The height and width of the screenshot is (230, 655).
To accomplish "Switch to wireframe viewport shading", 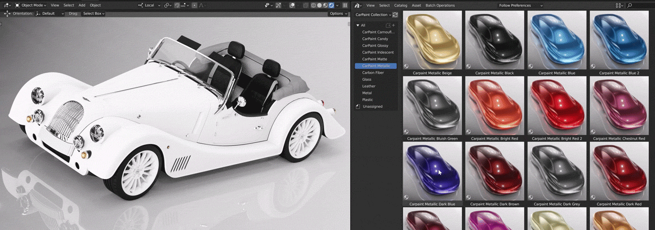I will point(313,5).
